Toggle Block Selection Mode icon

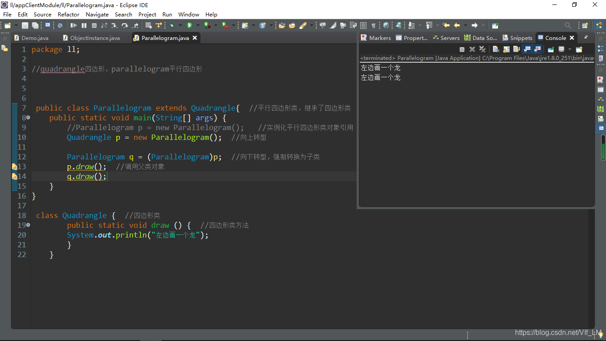(363, 25)
